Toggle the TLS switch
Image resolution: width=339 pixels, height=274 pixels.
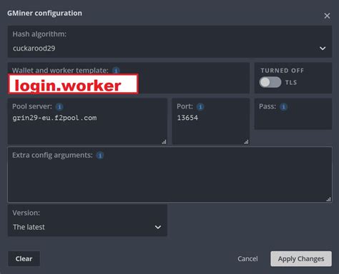coord(270,82)
